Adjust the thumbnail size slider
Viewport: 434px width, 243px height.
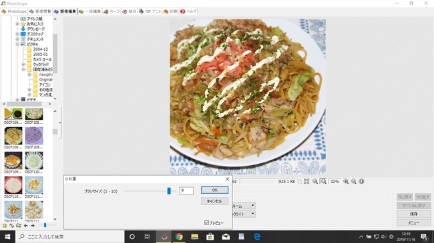click(45, 225)
